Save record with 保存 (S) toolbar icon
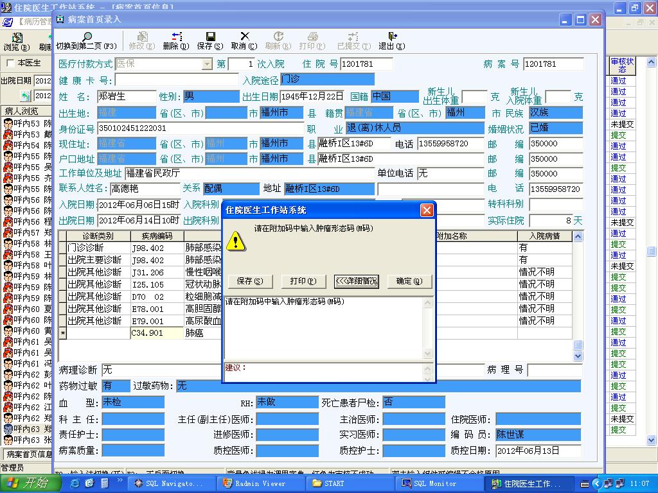 pyautogui.click(x=210, y=37)
